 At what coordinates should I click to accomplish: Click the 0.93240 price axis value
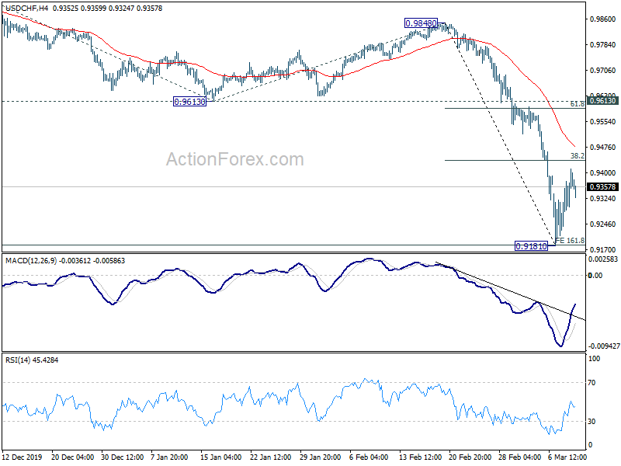603,199
